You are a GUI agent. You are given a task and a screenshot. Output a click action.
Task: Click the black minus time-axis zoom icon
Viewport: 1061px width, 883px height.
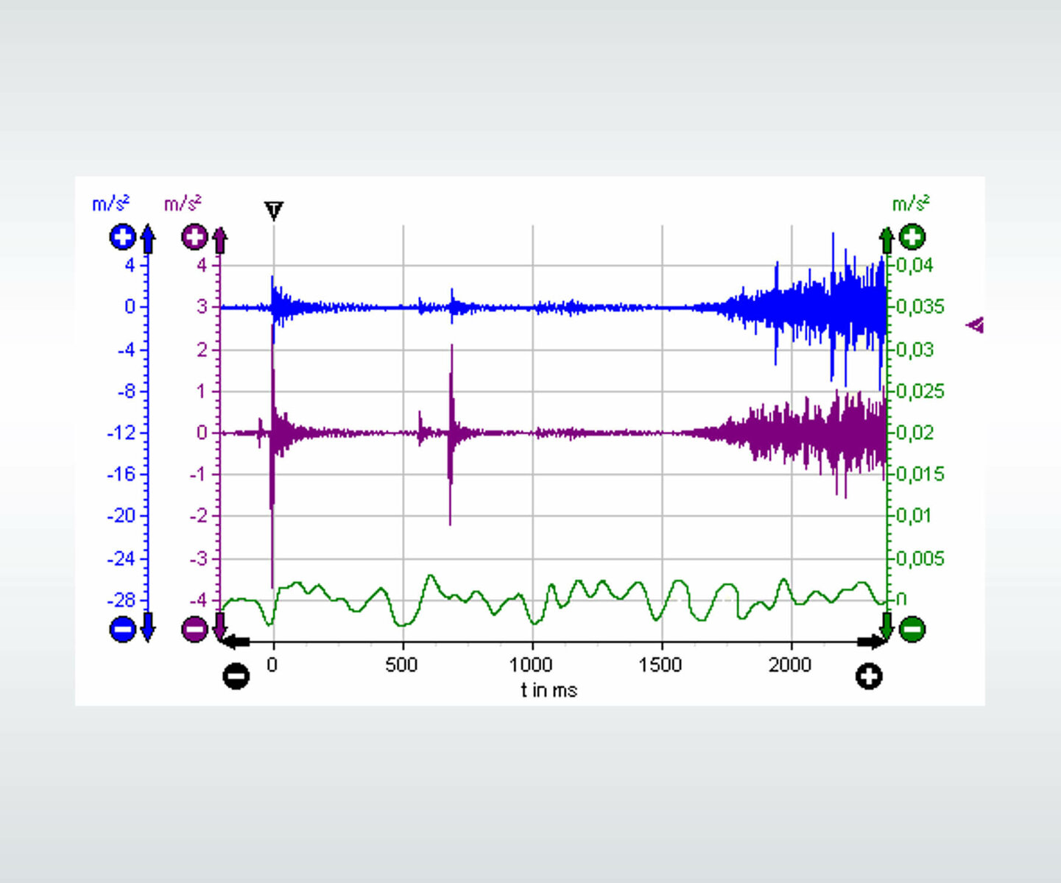click(x=236, y=676)
